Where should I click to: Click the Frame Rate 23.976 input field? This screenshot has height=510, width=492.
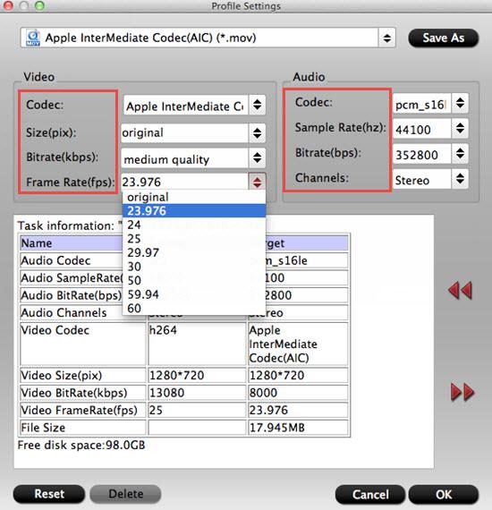tap(184, 182)
